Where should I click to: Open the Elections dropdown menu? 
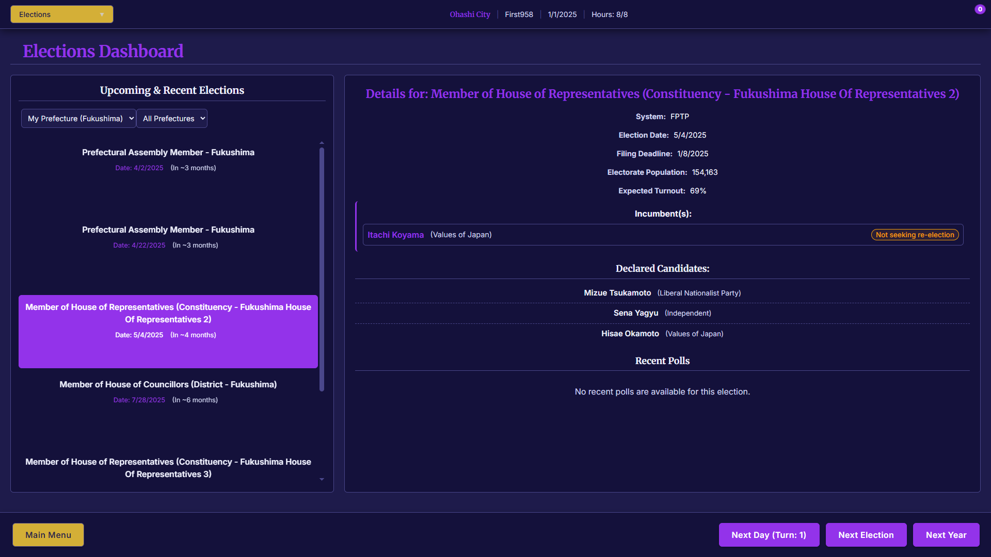click(x=61, y=14)
